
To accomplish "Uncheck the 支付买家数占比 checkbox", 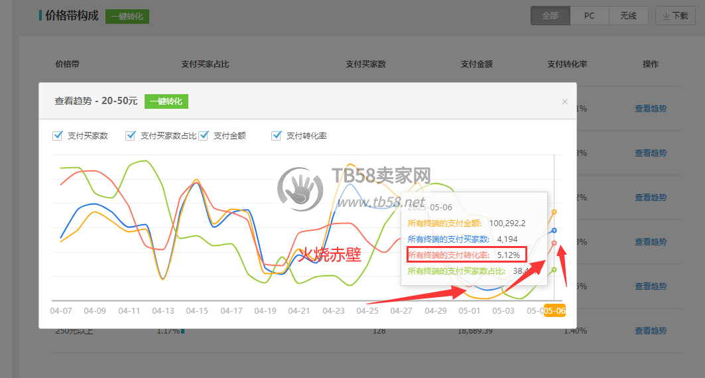I will pos(131,136).
